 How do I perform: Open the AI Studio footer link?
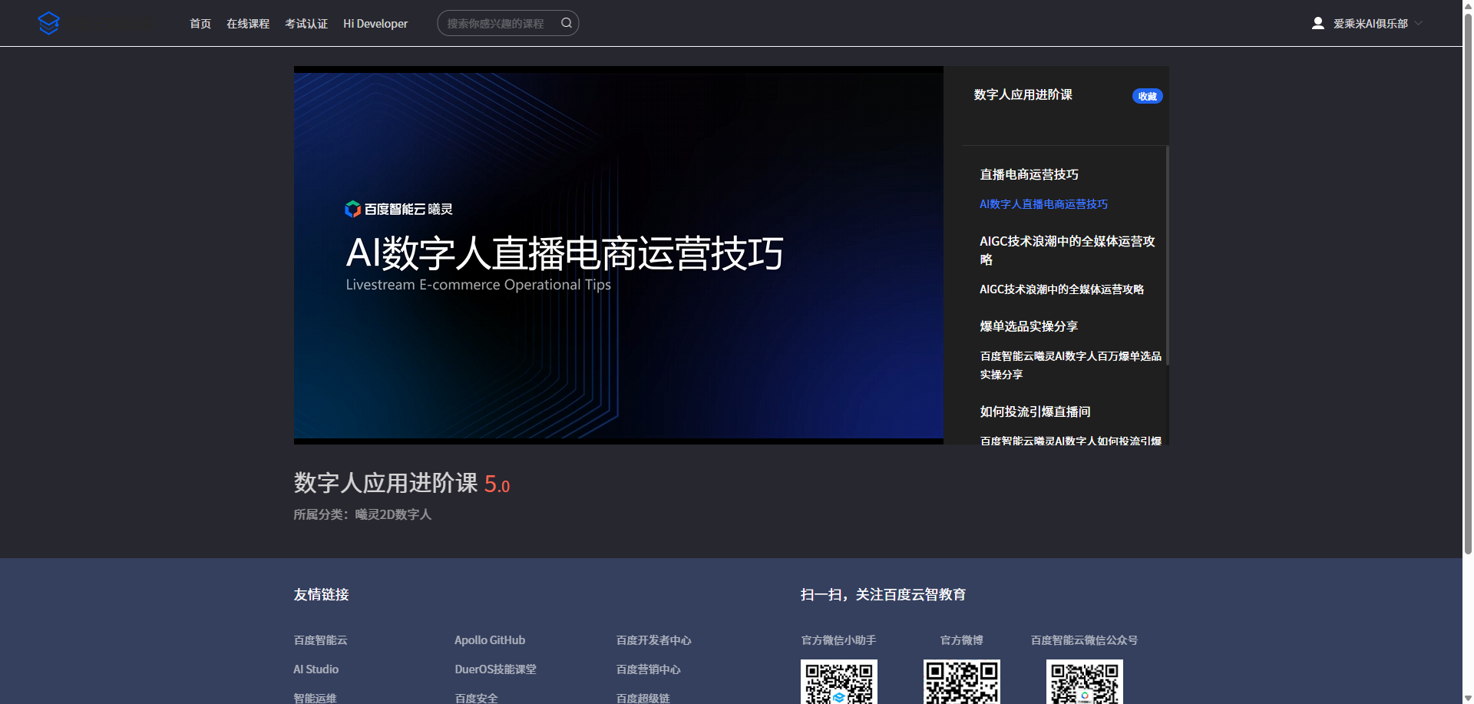click(316, 669)
